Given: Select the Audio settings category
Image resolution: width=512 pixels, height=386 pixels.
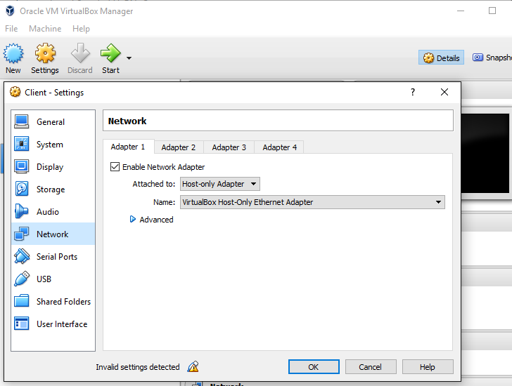Looking at the screenshot, I should 53,212.
